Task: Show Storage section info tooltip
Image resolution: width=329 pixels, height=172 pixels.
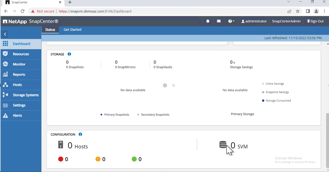Action: (69, 54)
